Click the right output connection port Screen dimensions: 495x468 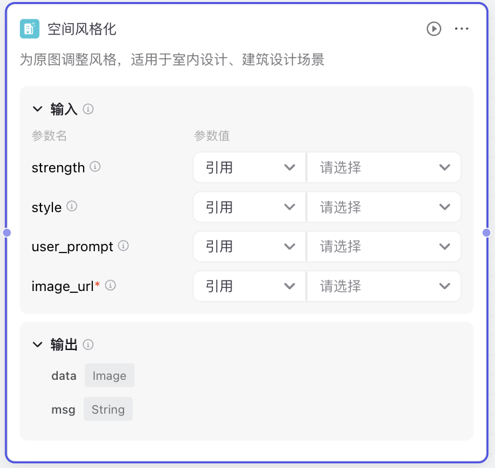487,233
